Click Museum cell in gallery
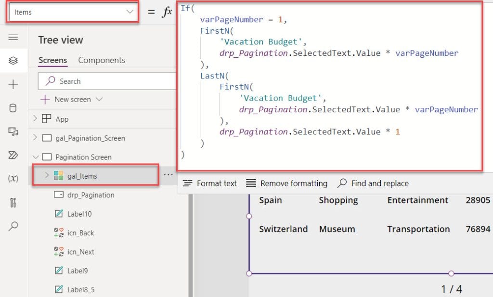 337,229
